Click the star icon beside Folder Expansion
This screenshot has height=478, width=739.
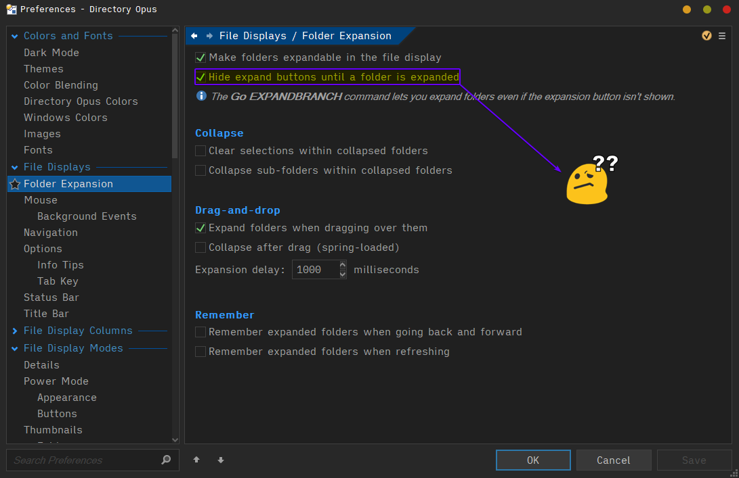15,184
